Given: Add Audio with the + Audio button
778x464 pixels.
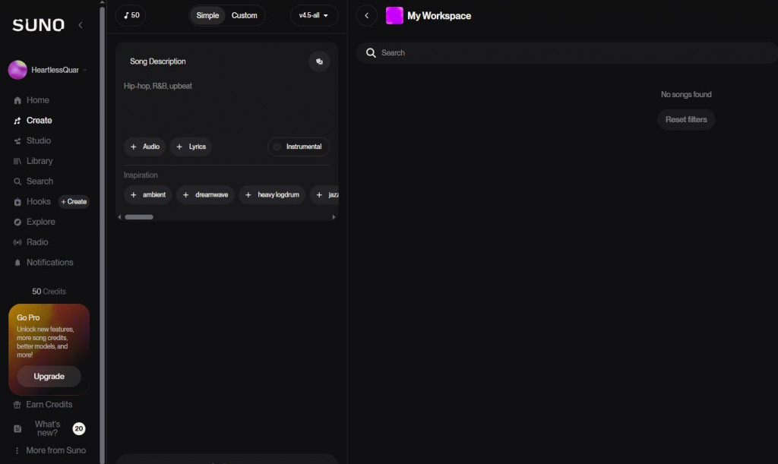Looking at the screenshot, I should [144, 147].
